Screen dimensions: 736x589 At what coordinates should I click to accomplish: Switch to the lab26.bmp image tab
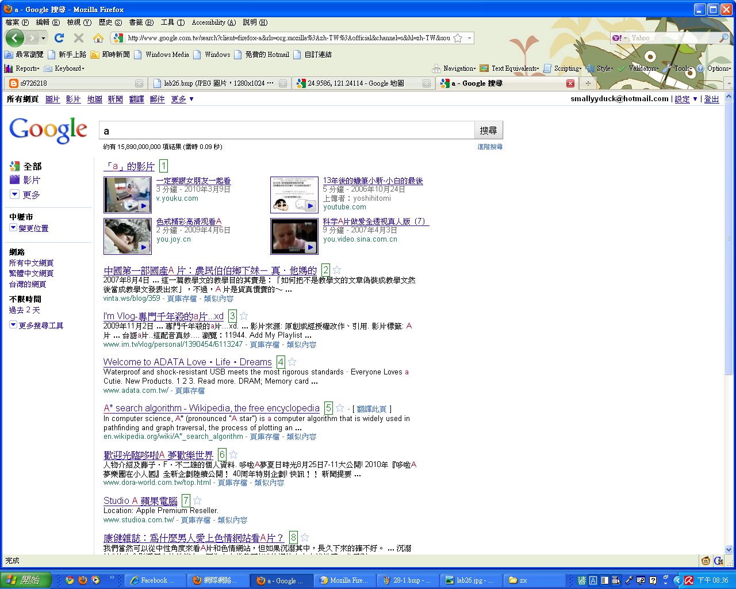[x=218, y=83]
